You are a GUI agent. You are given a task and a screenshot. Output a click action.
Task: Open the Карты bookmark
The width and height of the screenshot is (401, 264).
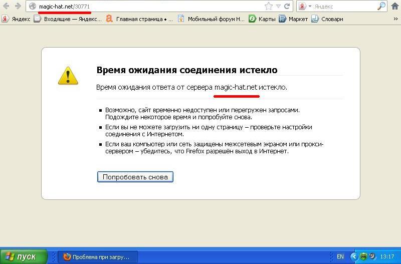pyautogui.click(x=262, y=19)
